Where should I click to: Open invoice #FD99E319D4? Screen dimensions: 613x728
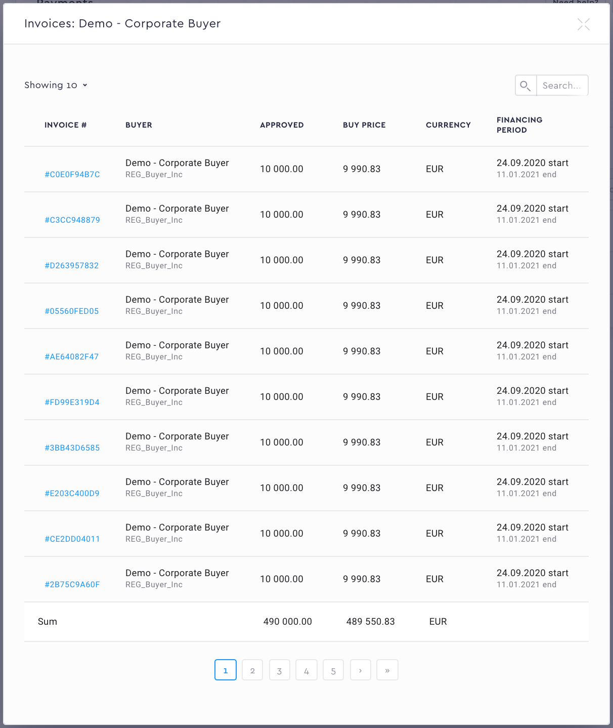[72, 402]
